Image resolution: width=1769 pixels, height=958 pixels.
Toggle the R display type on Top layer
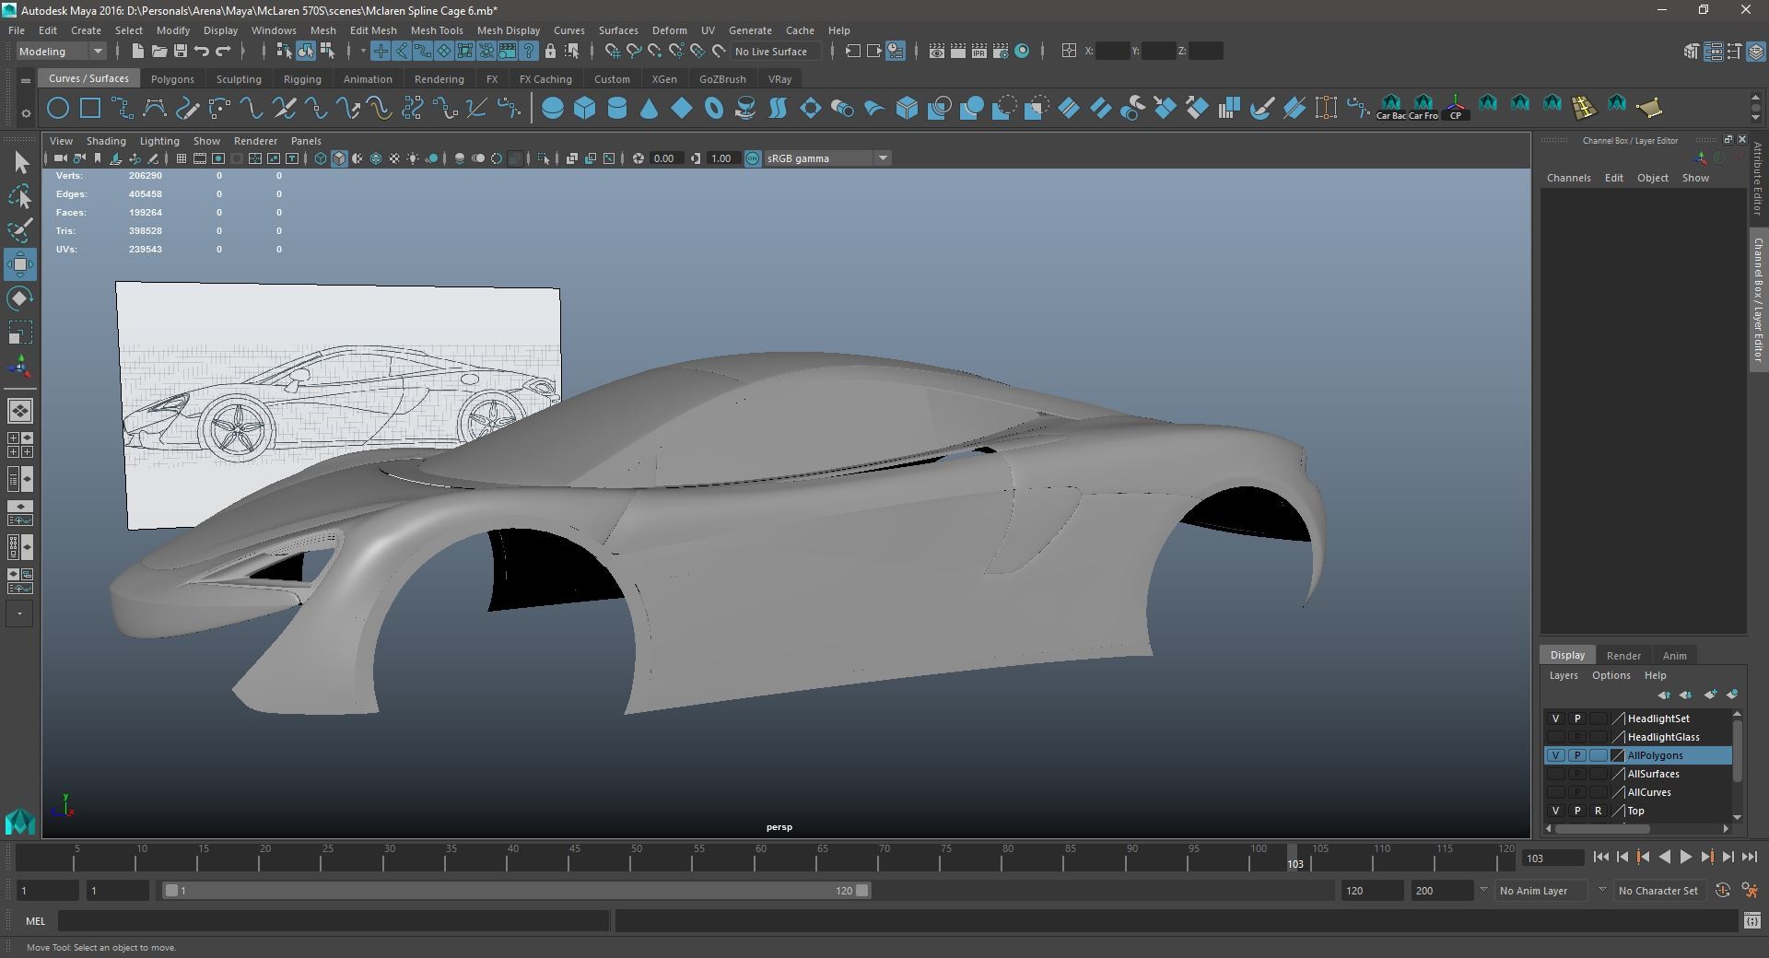(x=1598, y=811)
